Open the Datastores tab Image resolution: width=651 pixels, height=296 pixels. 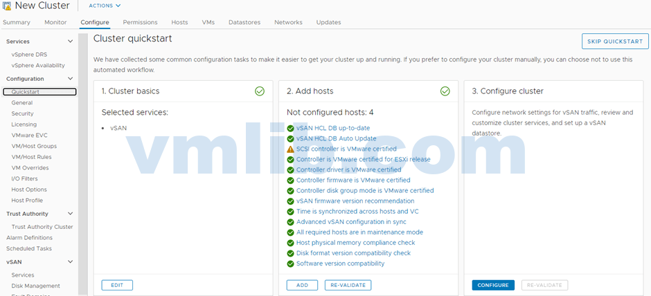coord(244,22)
